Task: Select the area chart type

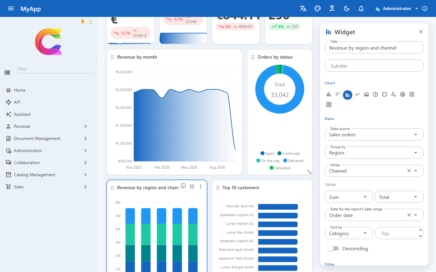Action: pyautogui.click(x=366, y=95)
